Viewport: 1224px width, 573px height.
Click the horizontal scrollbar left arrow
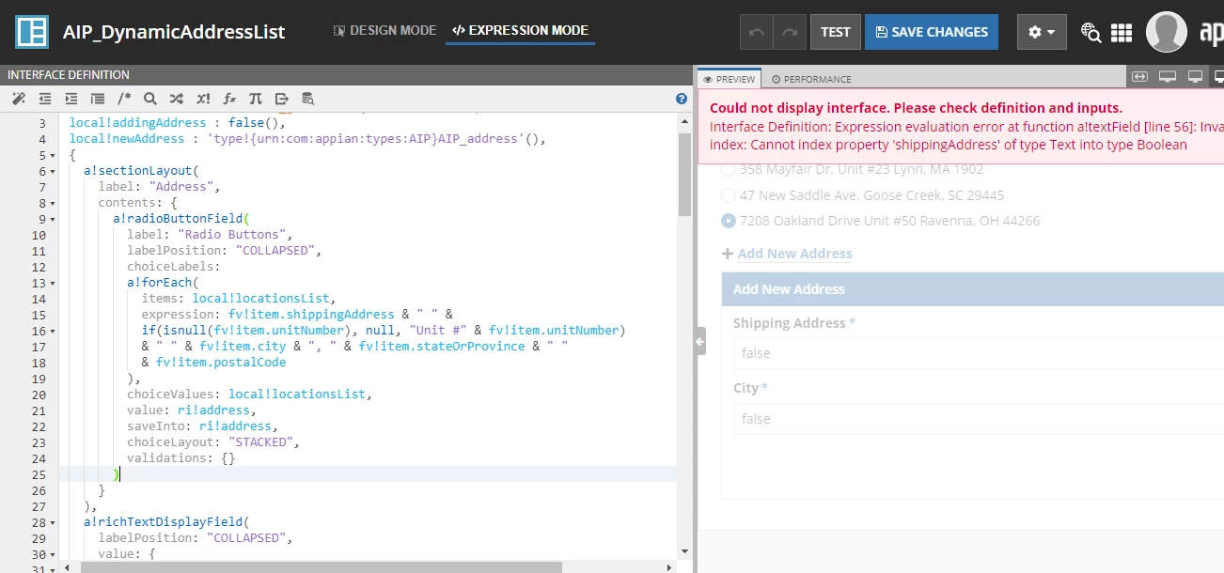tap(65, 566)
